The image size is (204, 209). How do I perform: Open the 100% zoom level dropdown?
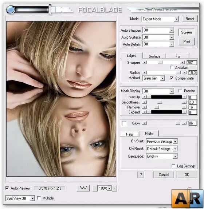(105, 188)
